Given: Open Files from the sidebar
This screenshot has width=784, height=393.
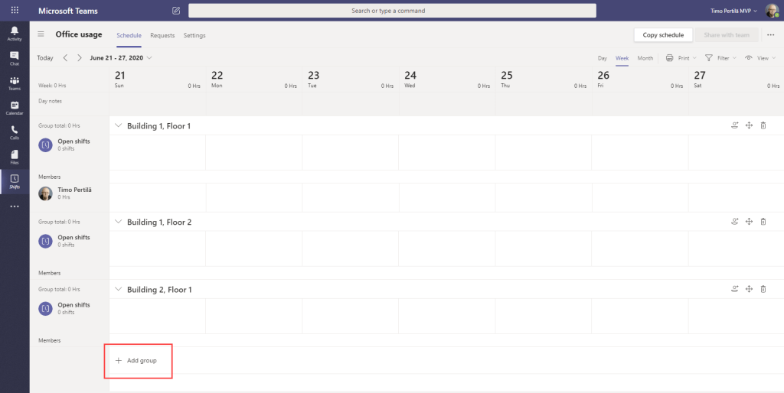Looking at the screenshot, I should click(14, 158).
